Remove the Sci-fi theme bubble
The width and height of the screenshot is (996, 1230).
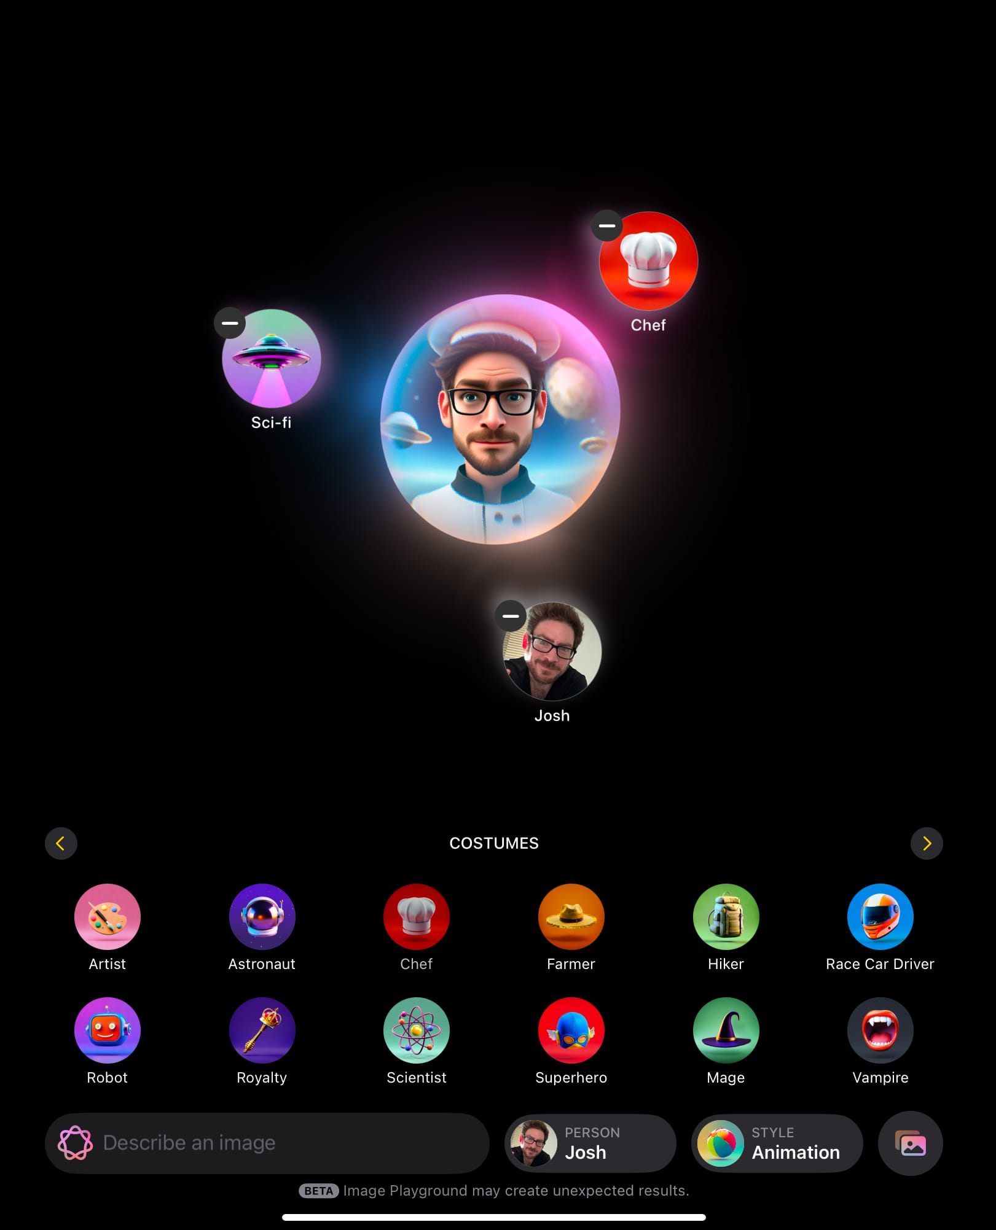pyautogui.click(x=230, y=323)
